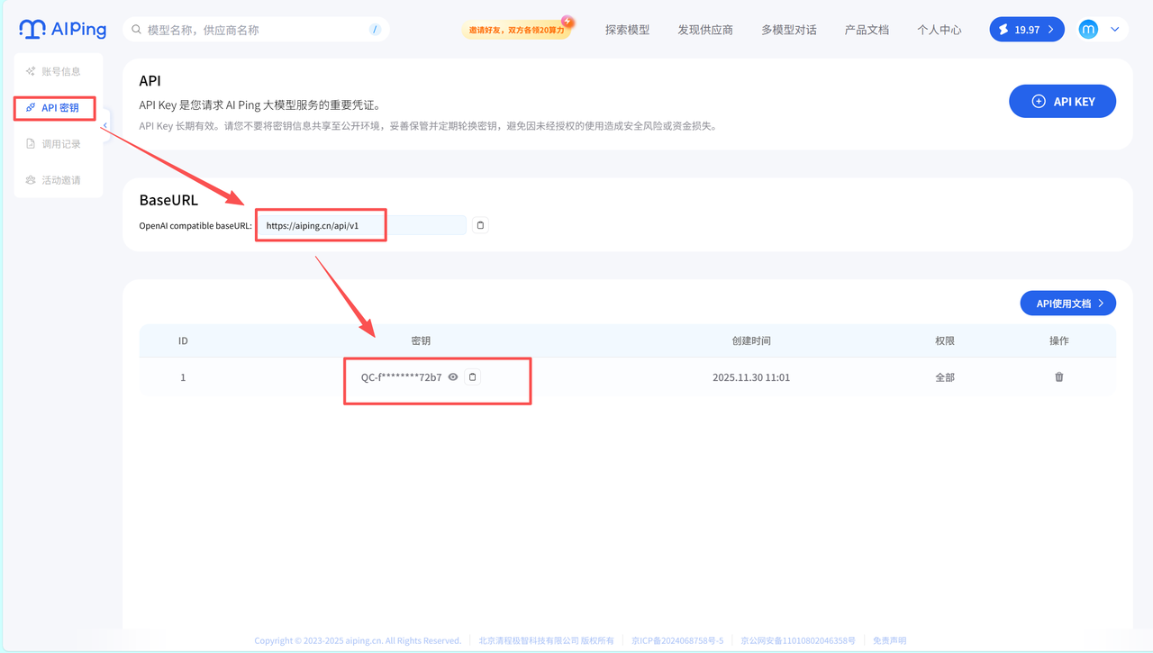Open the 个人中心 page
The height and width of the screenshot is (653, 1153).
(x=940, y=30)
